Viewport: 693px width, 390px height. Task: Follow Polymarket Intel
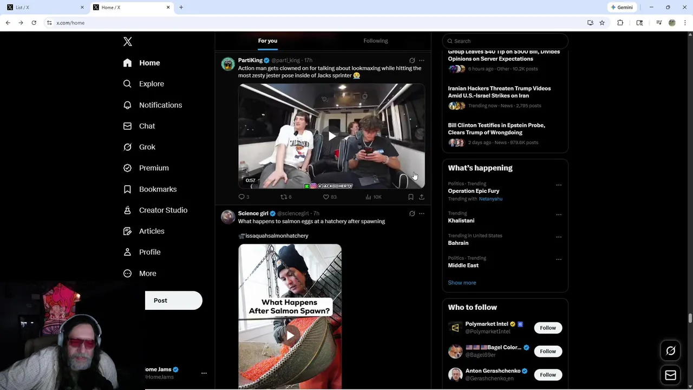coord(548,328)
